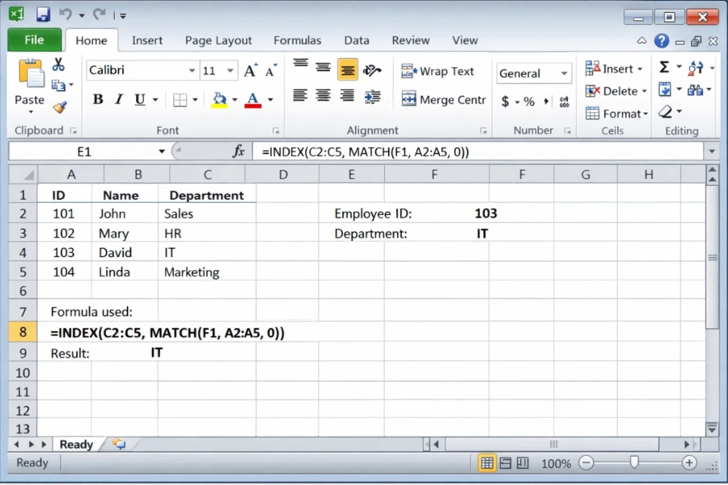Toggle Wrap Text for selected cell
The height and width of the screenshot is (485, 728).
(441, 71)
